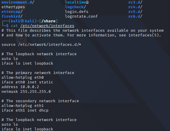Click the '# The secondary network interface' comment
Screen dimensions: 170x131
pyautogui.click(x=40, y=101)
